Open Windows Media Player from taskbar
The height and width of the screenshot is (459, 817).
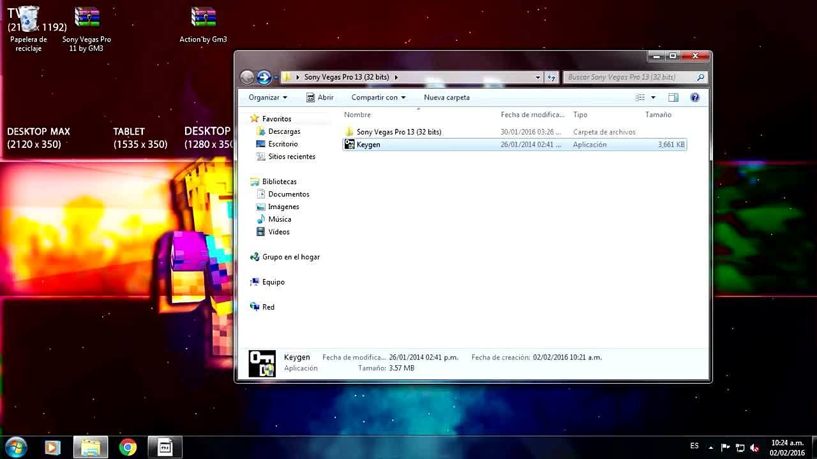pos(52,448)
